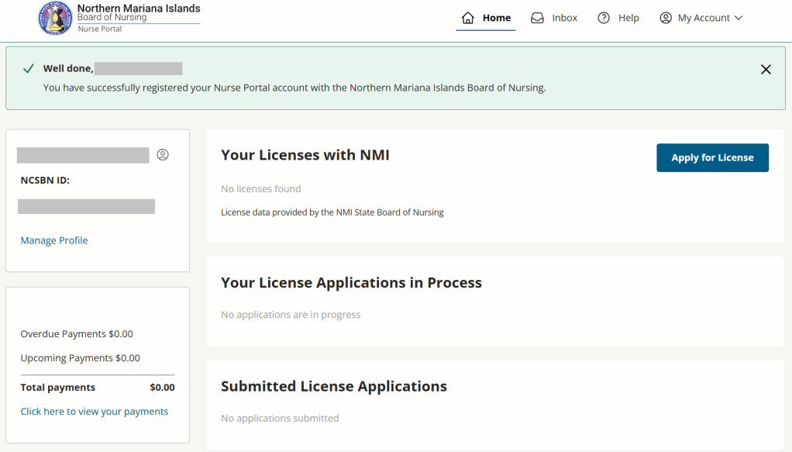Image resolution: width=792 pixels, height=452 pixels.
Task: Click the Help question mark icon
Action: click(604, 18)
